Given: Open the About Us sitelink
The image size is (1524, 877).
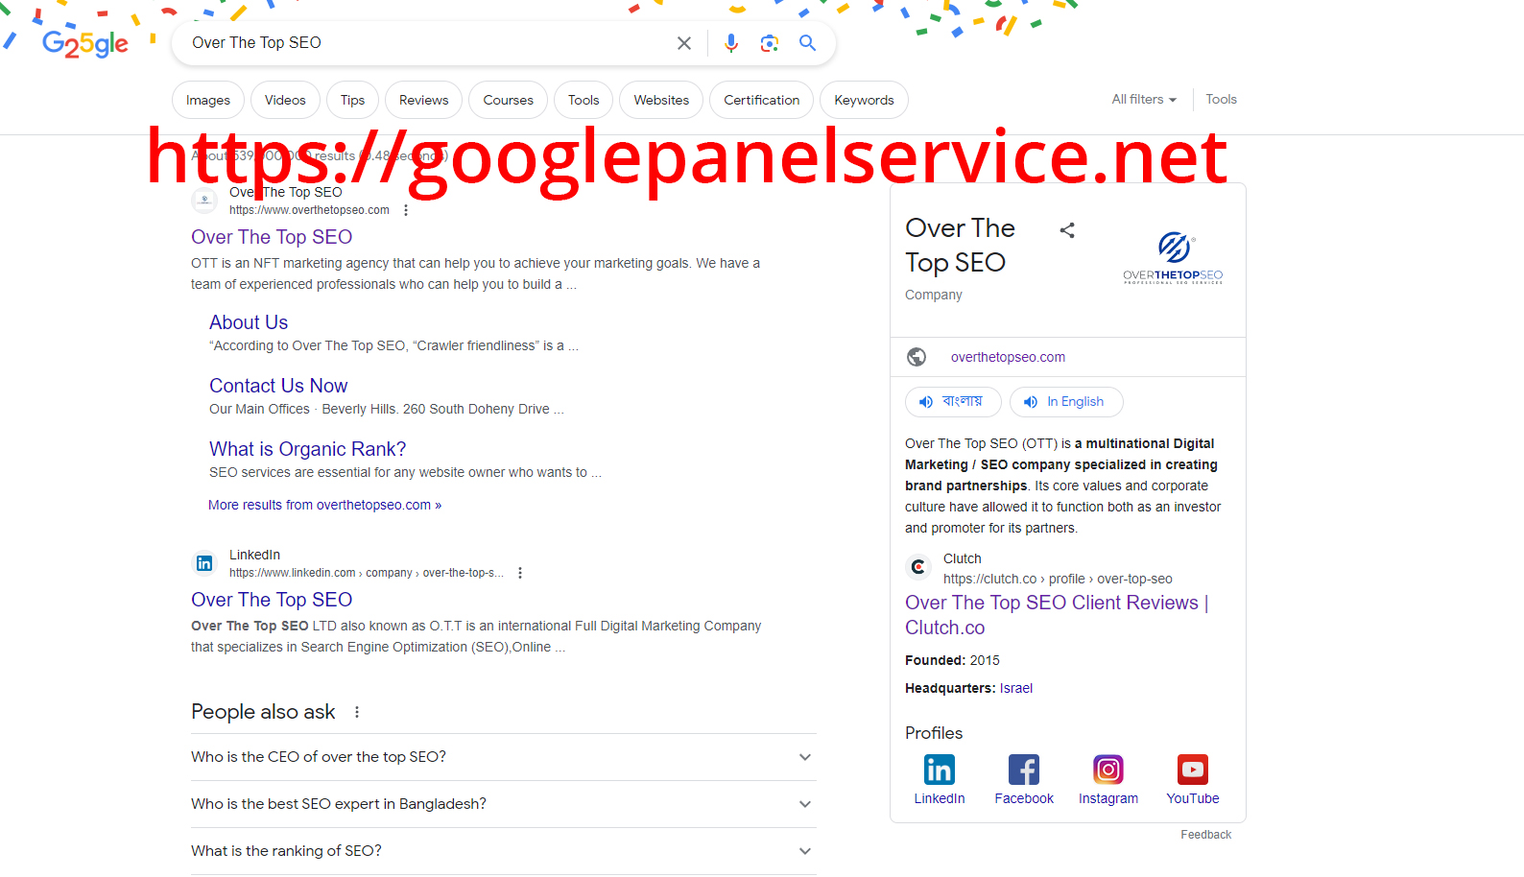Looking at the screenshot, I should [249, 322].
